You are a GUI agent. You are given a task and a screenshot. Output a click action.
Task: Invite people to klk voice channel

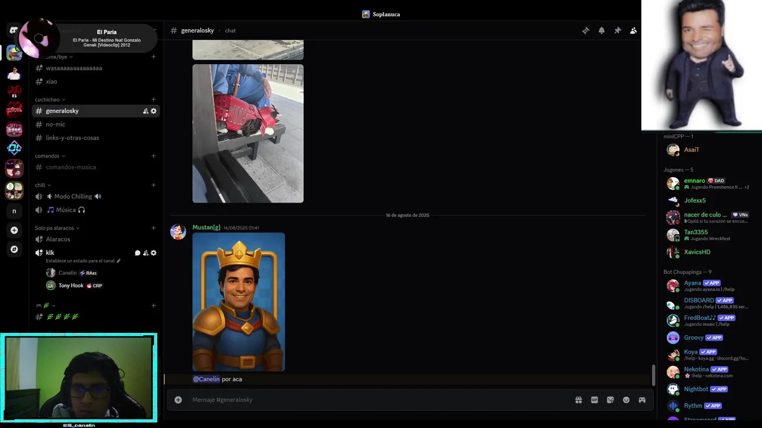145,253
